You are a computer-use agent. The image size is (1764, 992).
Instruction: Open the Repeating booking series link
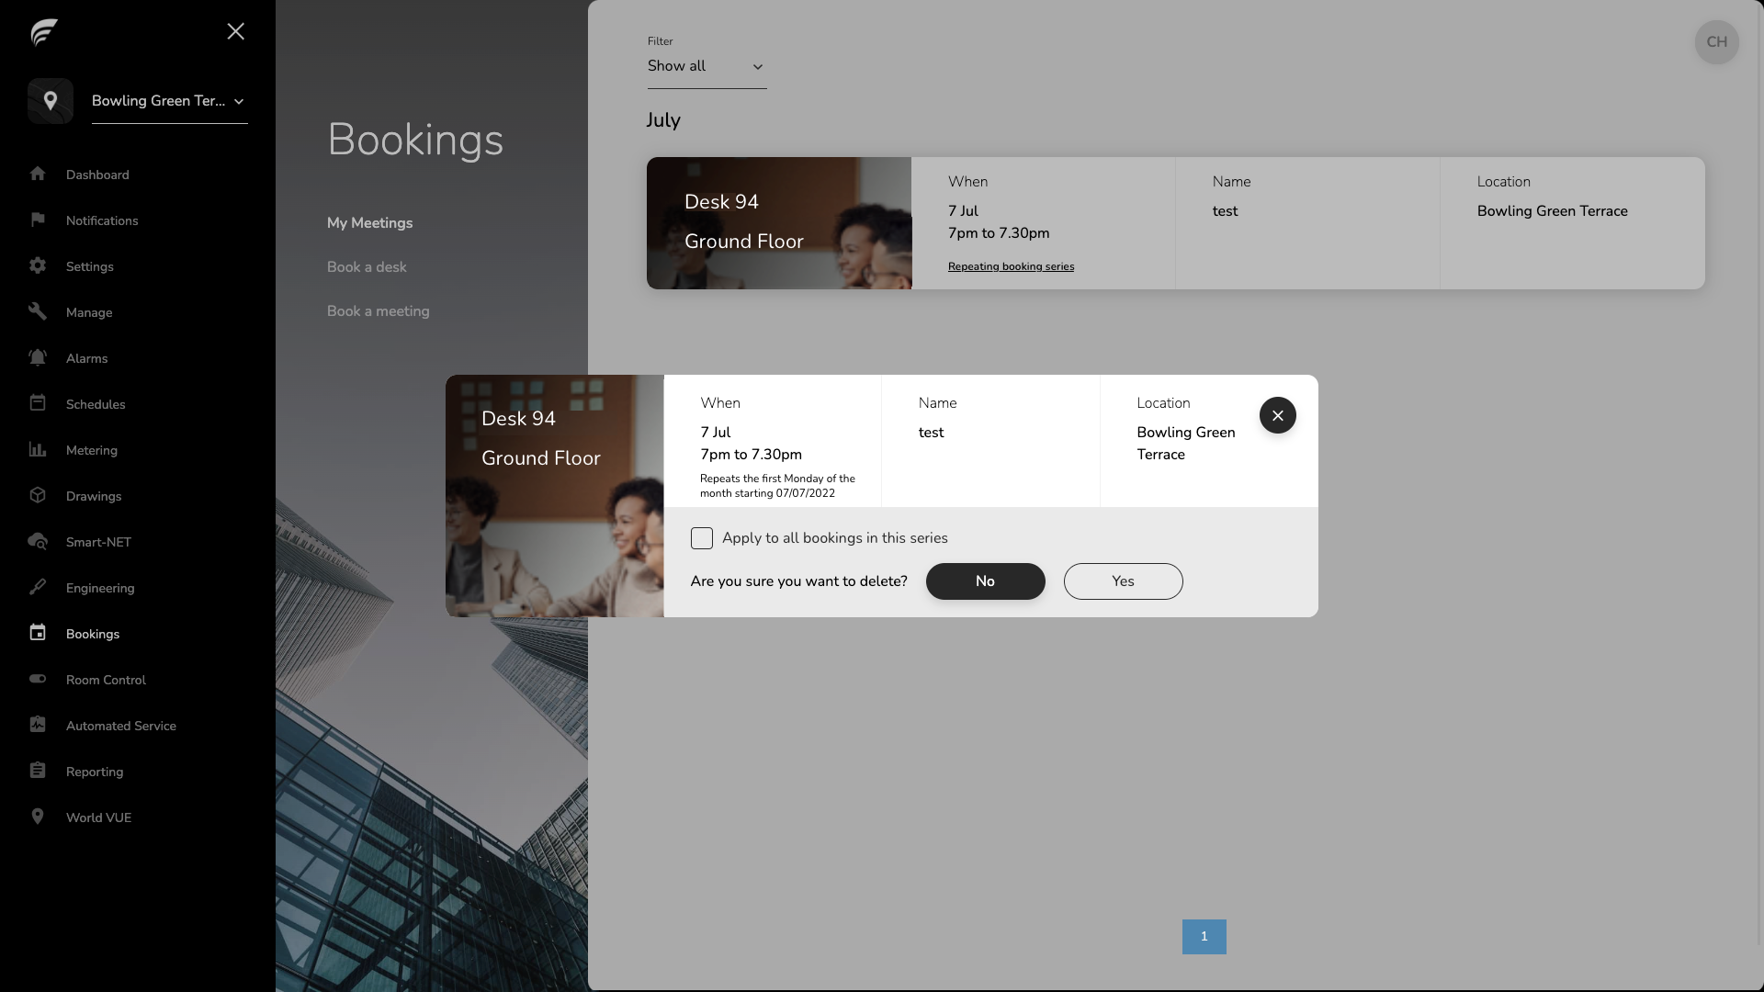[1011, 267]
